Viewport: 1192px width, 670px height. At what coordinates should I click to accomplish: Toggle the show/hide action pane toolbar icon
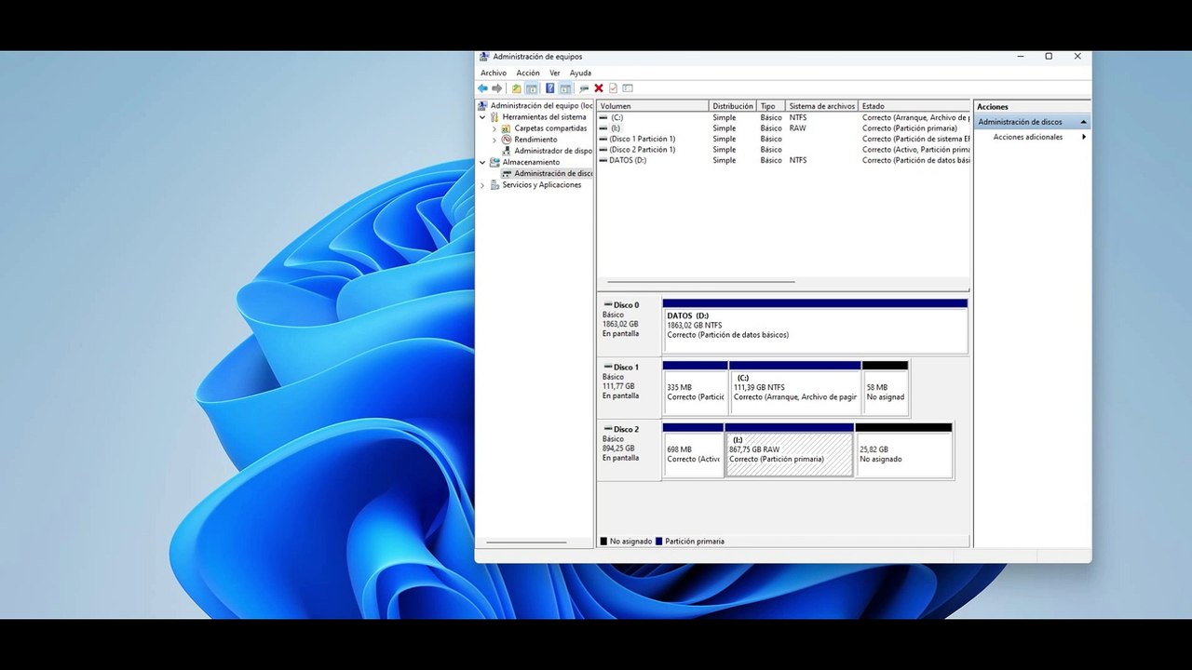click(x=565, y=88)
